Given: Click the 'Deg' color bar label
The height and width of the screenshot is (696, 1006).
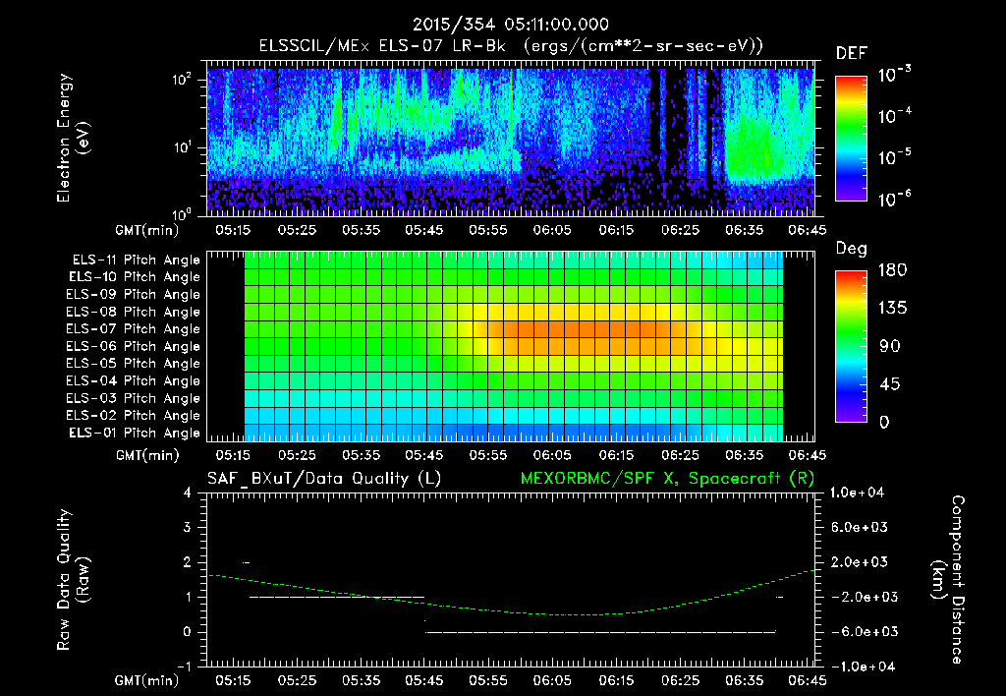Looking at the screenshot, I should 851,249.
